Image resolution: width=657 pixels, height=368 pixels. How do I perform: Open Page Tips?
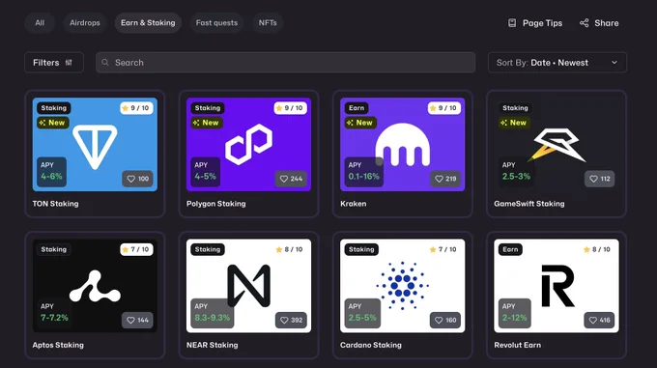(x=535, y=23)
